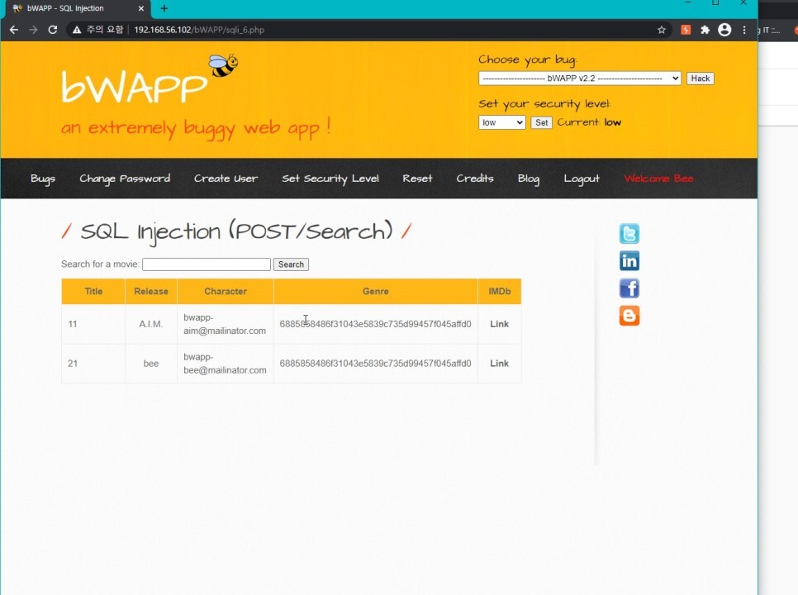The height and width of the screenshot is (595, 798).
Task: Click the red extension icon in toolbar
Action: point(686,30)
